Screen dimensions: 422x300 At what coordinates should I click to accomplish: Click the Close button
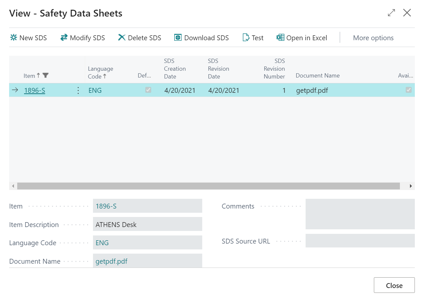[x=394, y=285]
